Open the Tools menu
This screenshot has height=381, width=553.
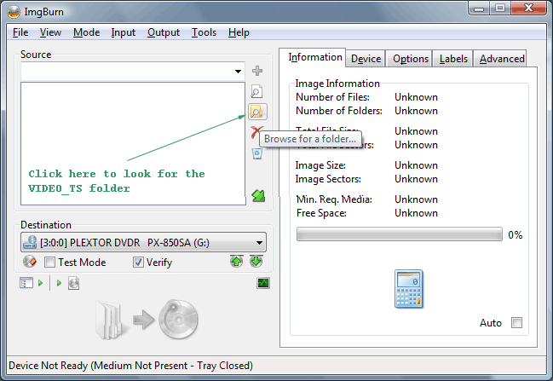(204, 32)
